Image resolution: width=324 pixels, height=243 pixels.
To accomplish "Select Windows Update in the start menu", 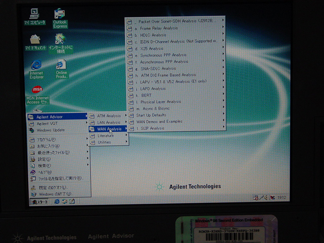I will [x=58, y=130].
